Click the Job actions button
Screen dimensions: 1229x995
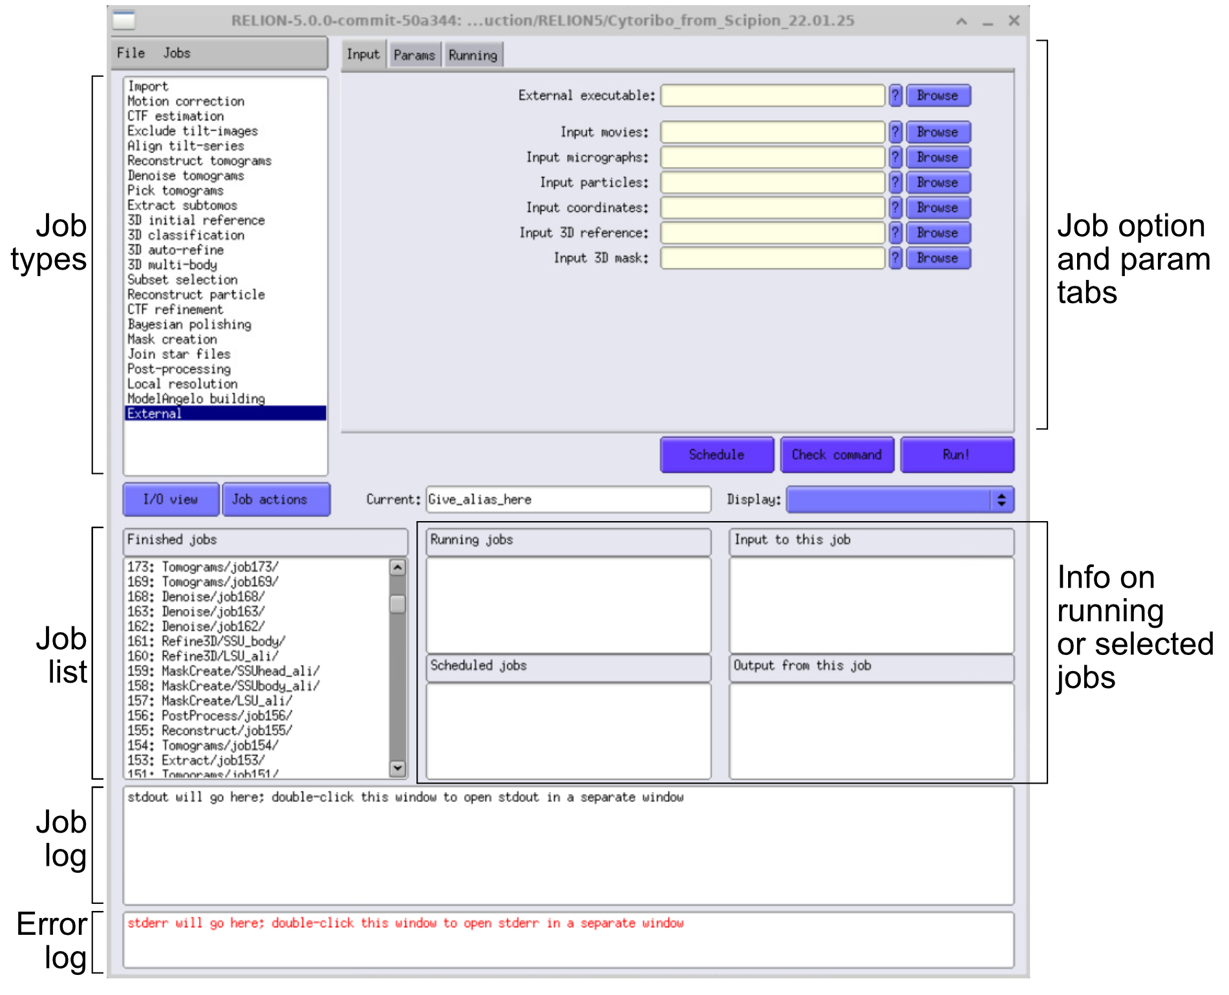[276, 500]
